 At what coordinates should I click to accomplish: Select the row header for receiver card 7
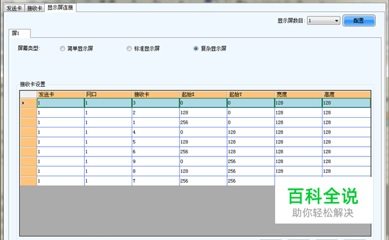(28, 181)
